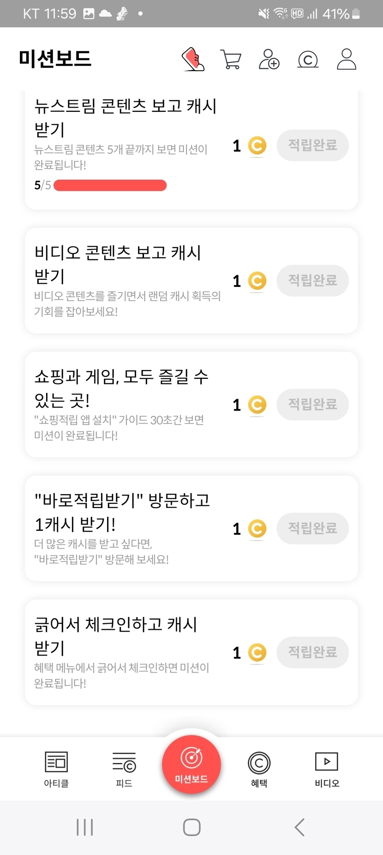Tap 적립완료 for 뉴스트림 콘텐츠 mission
The height and width of the screenshot is (855, 383).
(312, 146)
